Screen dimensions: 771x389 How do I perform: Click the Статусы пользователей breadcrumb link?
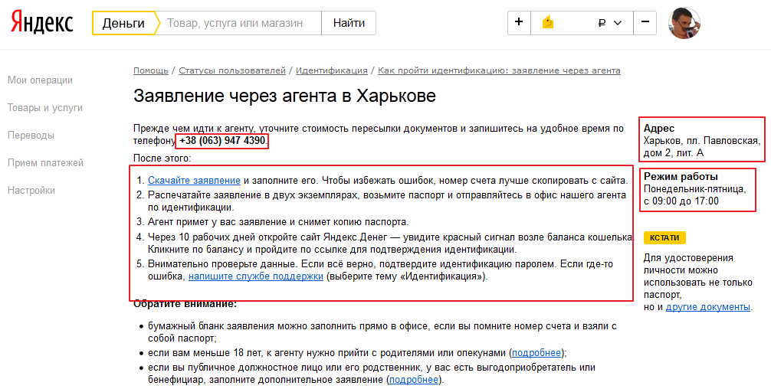[231, 70]
